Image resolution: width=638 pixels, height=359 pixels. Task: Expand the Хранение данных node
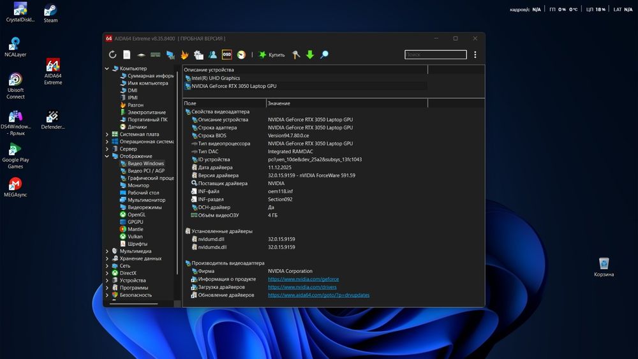(107, 259)
